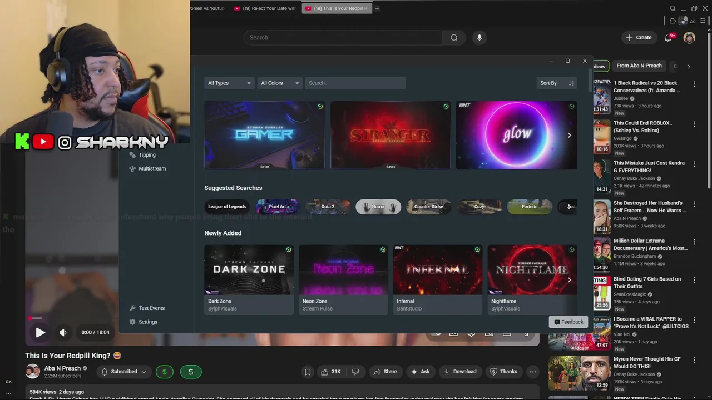Open Settings in the sidebar

coord(144,322)
